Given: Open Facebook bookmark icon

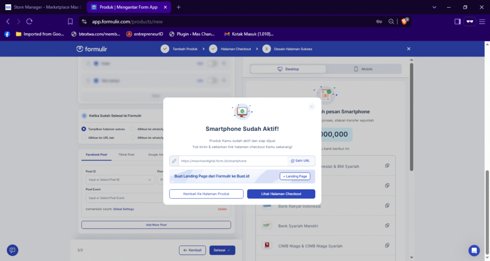Looking at the screenshot, I should coord(7,34).
